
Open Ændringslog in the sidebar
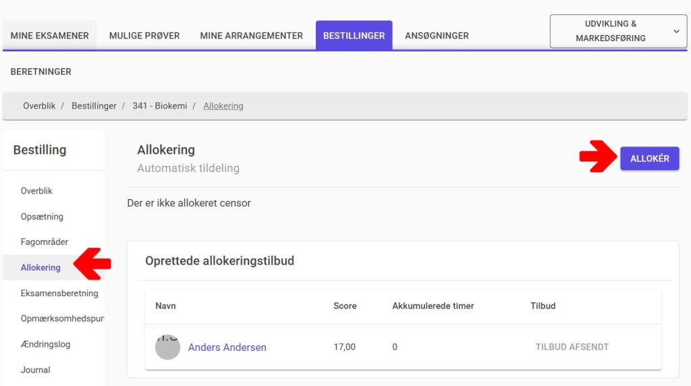pos(45,344)
